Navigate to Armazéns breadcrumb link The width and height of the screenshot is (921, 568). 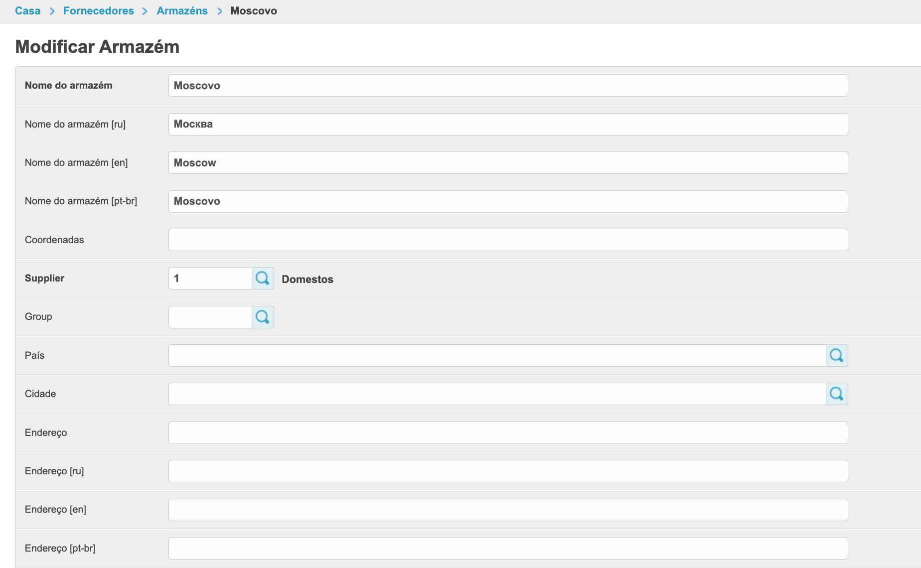point(182,11)
